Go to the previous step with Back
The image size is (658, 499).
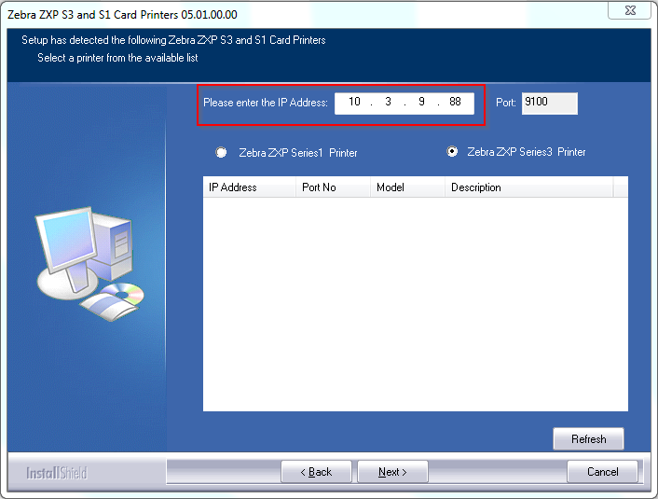316,472
